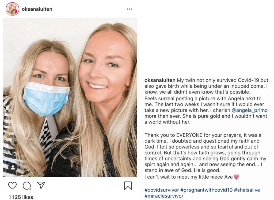Click the caption's first paragraph about Covid-19

coord(206,86)
